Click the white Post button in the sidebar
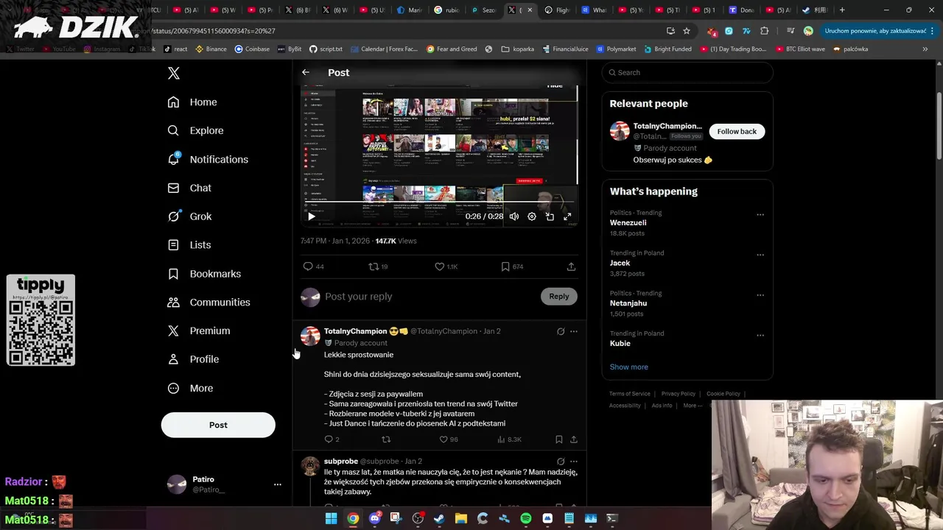 click(x=218, y=425)
